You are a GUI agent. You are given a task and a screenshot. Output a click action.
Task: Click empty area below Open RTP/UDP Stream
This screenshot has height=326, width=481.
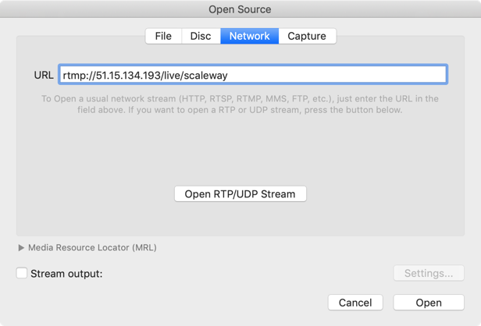(x=241, y=220)
